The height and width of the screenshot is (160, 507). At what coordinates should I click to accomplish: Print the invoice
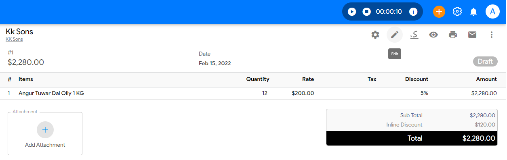(453, 35)
